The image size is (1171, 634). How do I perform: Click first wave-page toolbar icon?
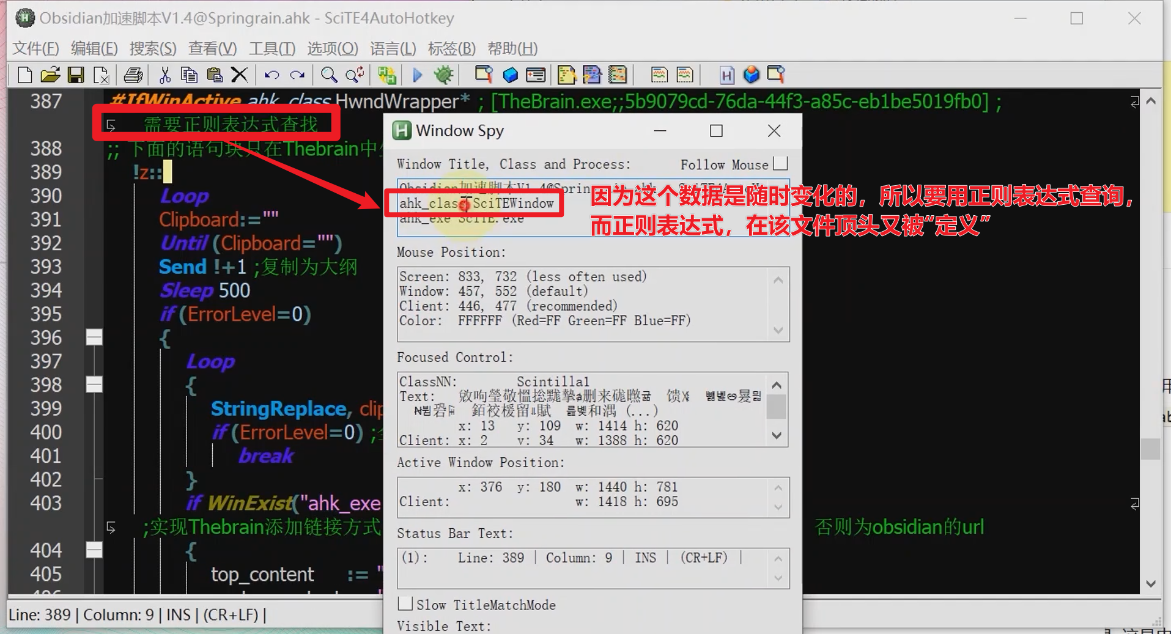tap(659, 75)
